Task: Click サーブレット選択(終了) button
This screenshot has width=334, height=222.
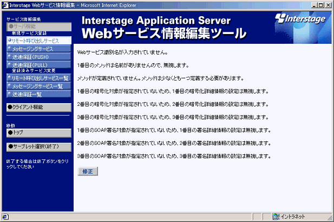Action: 39,147
